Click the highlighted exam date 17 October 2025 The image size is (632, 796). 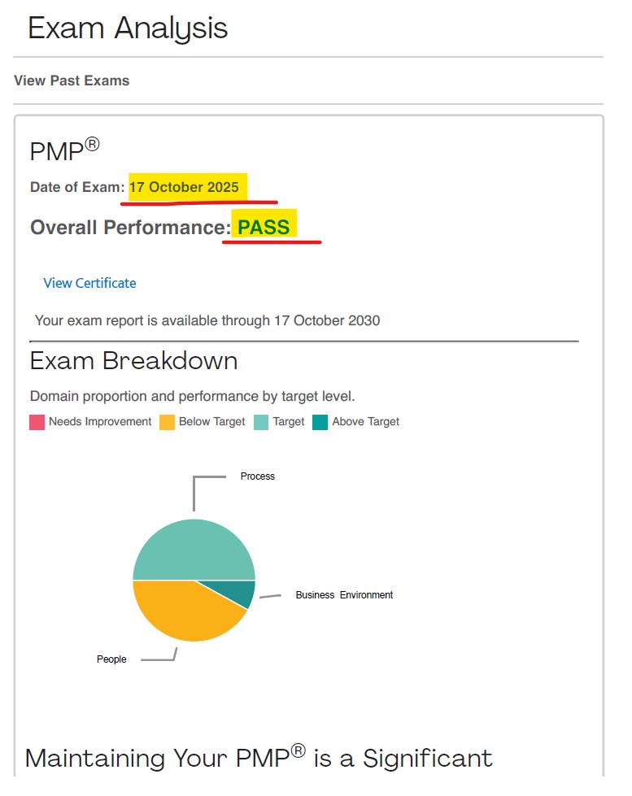point(184,187)
